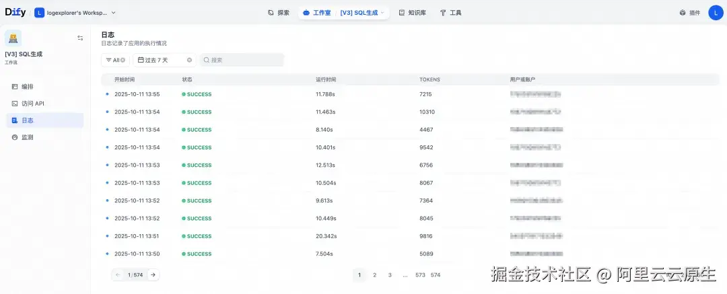Image resolution: width=727 pixels, height=294 pixels.
Task: Jump to page 3
Action: pyautogui.click(x=390, y=275)
